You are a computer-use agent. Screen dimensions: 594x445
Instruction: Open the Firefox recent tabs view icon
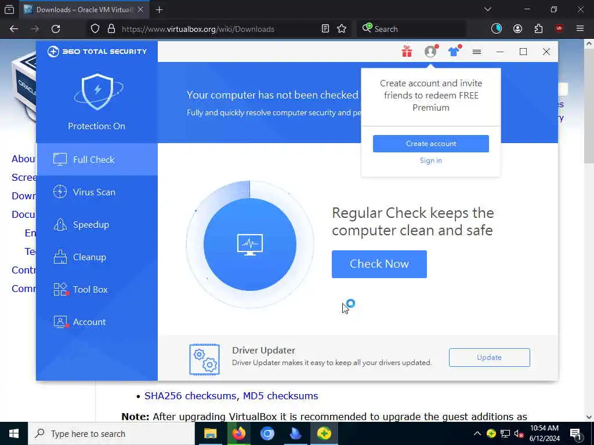9,9
